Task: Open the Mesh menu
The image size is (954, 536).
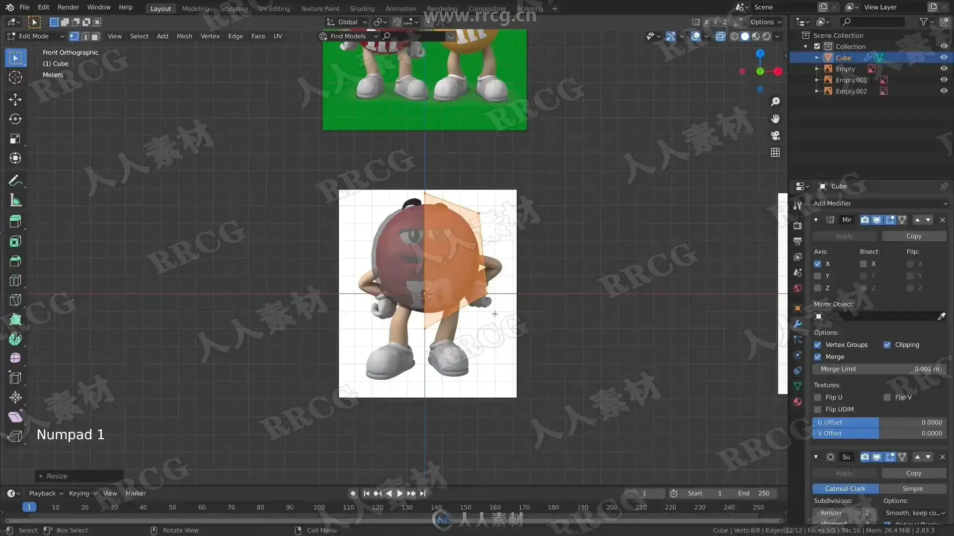Action: click(184, 36)
